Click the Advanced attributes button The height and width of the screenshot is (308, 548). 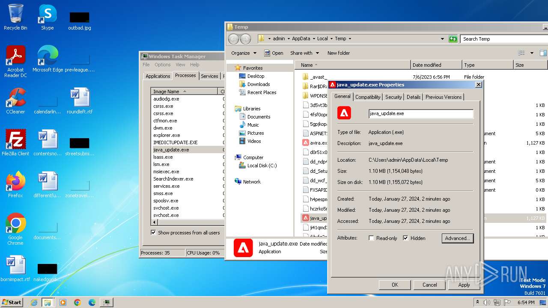(x=458, y=238)
